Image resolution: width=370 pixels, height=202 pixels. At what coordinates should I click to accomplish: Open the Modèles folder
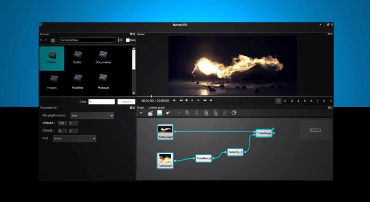click(77, 82)
